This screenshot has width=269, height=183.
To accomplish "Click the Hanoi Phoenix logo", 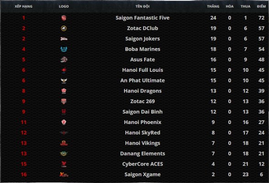I will [x=64, y=122].
